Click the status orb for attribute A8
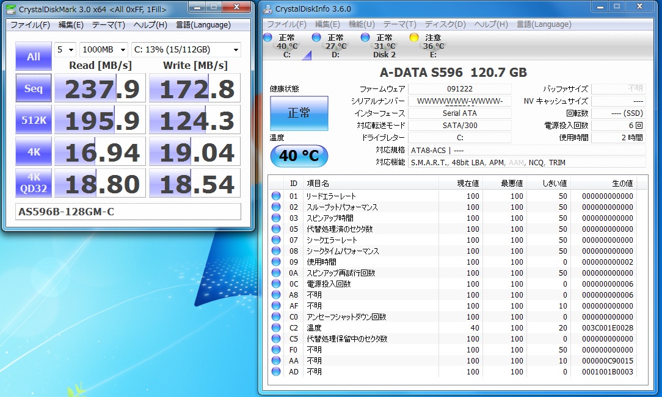Viewport: 662px width, 397px height. tap(276, 294)
